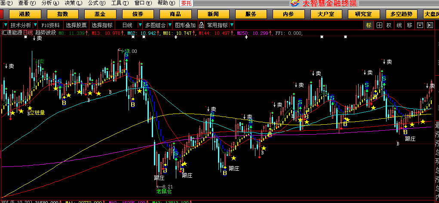Screen dimensions: 439x203
Task: Click the 8.21 lowest price marker
Action: click(165, 187)
